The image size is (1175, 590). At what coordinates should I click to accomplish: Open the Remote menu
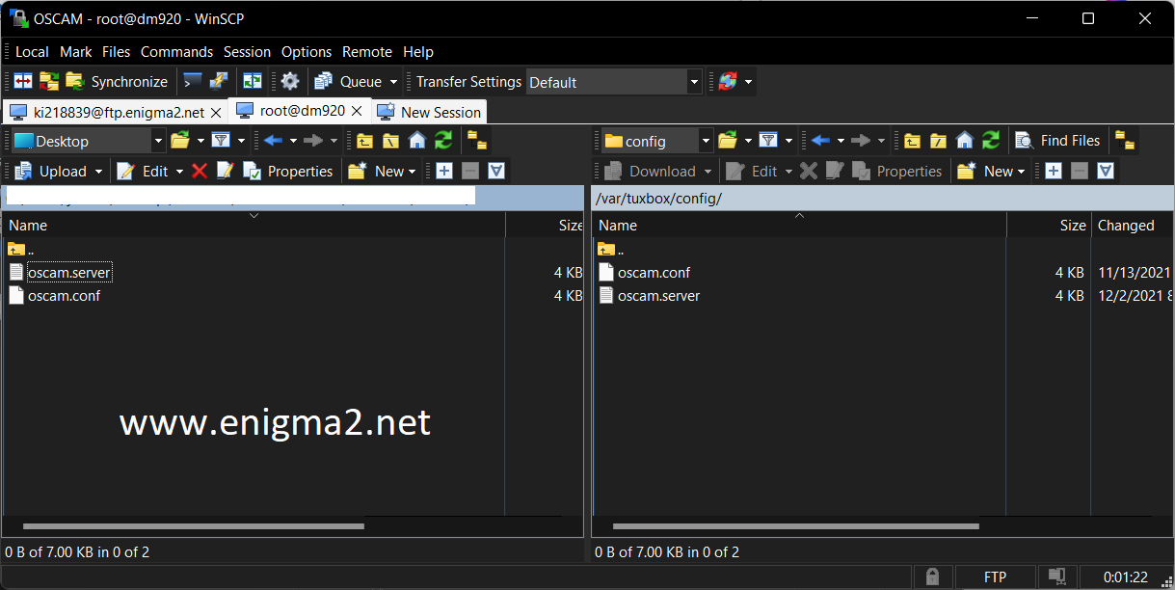pos(367,52)
